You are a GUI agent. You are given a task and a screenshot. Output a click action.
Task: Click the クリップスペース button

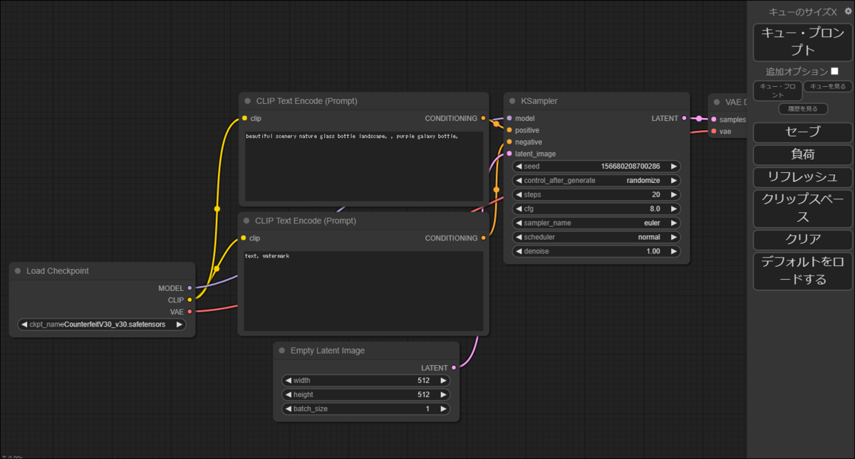click(x=803, y=208)
